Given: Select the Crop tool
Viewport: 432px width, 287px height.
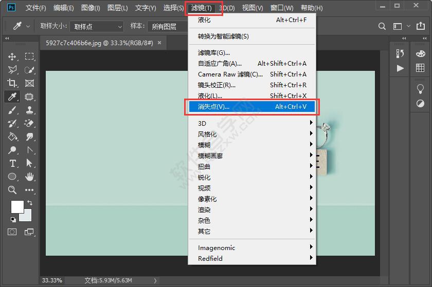Looking at the screenshot, I should pyautogui.click(x=12, y=83).
